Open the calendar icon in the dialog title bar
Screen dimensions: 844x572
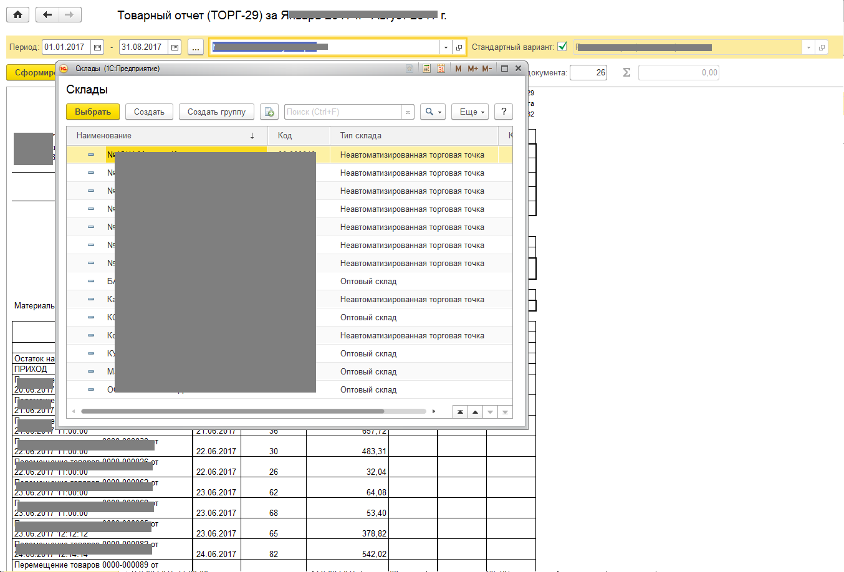[441, 69]
